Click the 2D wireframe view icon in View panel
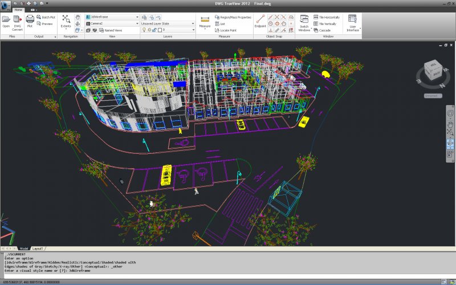456x285 pixels. (88, 30)
